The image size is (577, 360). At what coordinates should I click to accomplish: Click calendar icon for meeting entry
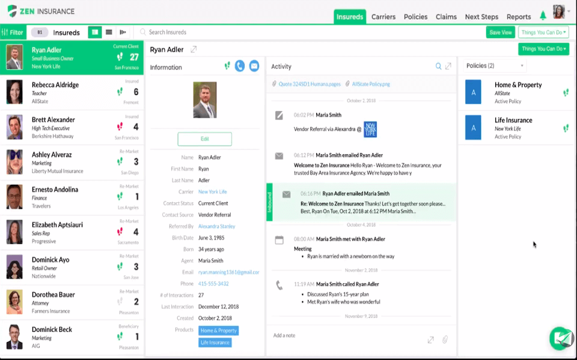pyautogui.click(x=279, y=240)
